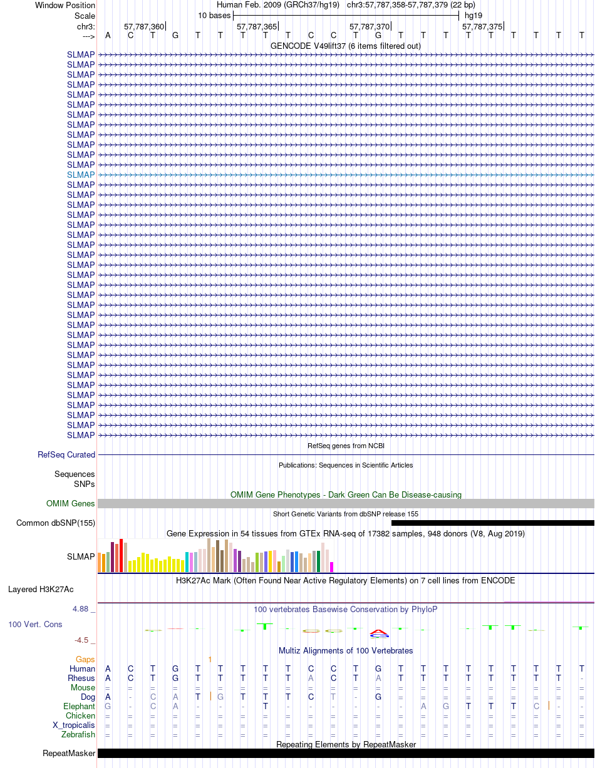Image resolution: width=595 pixels, height=768 pixels.
Task: Click the SLMAP label beside GTEx expression bars
Action: [81, 556]
